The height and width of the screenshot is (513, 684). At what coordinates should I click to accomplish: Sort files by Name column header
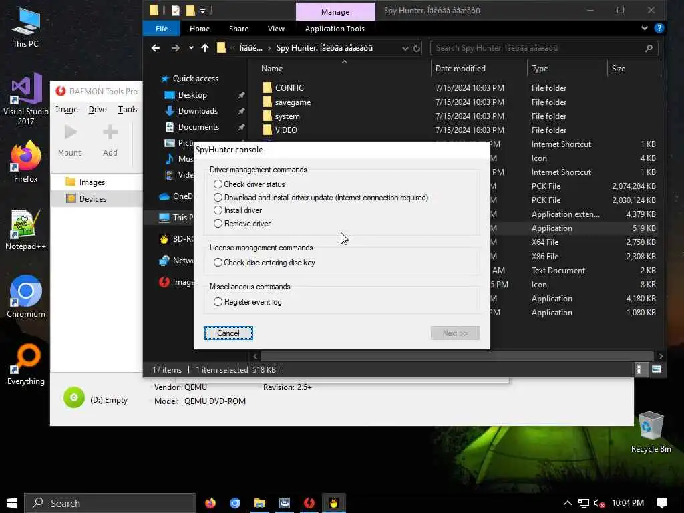point(272,69)
